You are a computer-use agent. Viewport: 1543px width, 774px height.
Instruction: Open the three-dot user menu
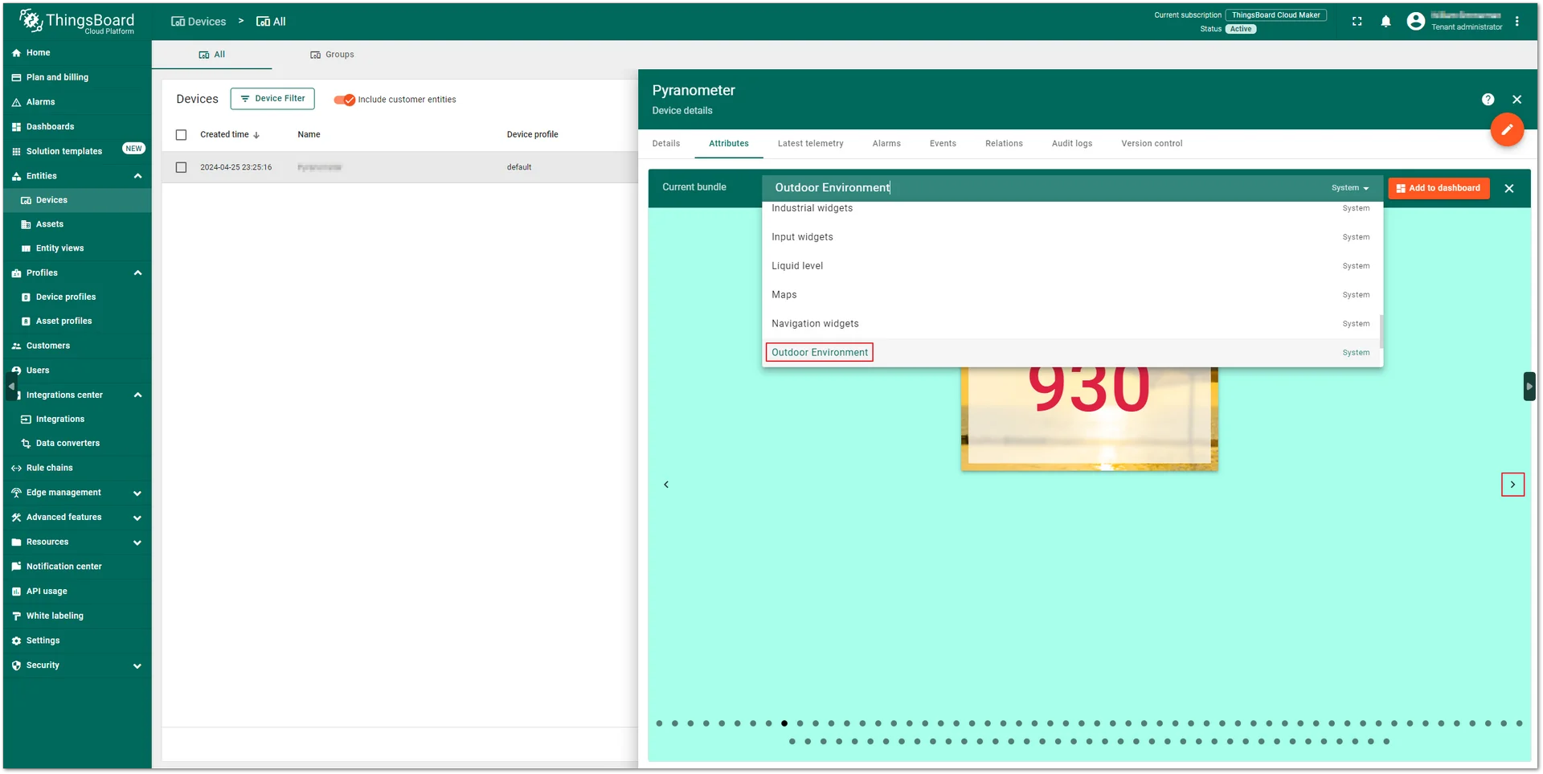1516,22
